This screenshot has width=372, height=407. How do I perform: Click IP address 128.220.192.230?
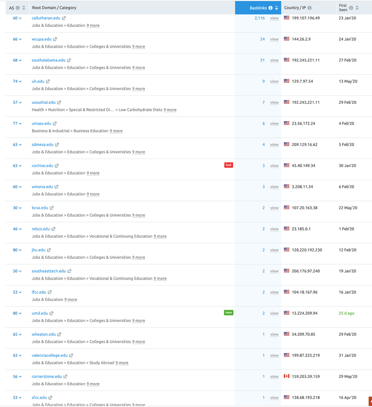coord(307,250)
